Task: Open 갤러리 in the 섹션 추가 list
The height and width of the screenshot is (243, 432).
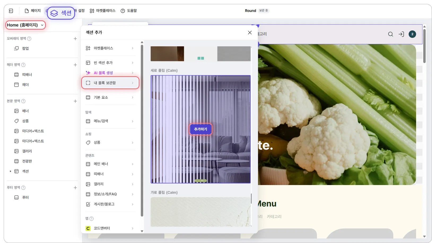Action: tap(110, 184)
